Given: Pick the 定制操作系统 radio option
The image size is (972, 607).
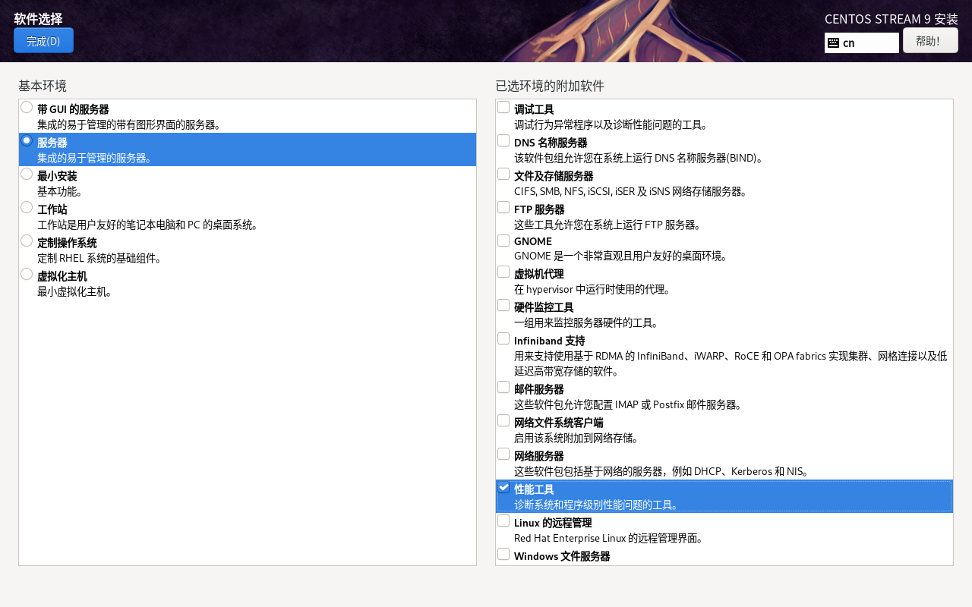Looking at the screenshot, I should [27, 241].
